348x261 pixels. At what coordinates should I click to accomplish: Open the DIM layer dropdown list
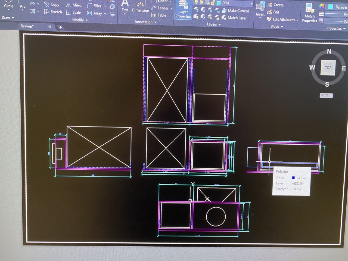click(x=252, y=4)
